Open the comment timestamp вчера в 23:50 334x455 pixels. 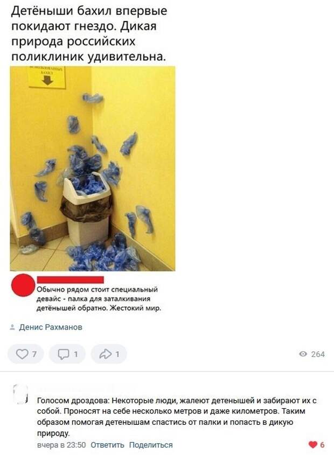point(61,445)
